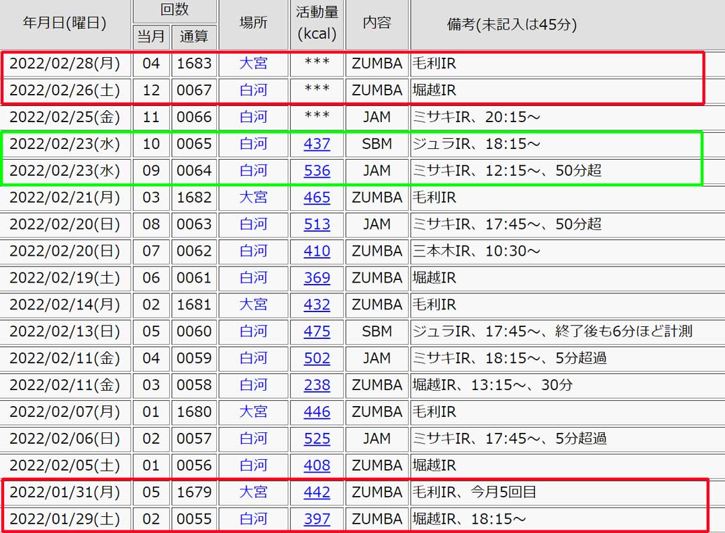Click JAM in the 2022/02/25 row
Image resolution: width=725 pixels, height=533 pixels.
click(377, 117)
